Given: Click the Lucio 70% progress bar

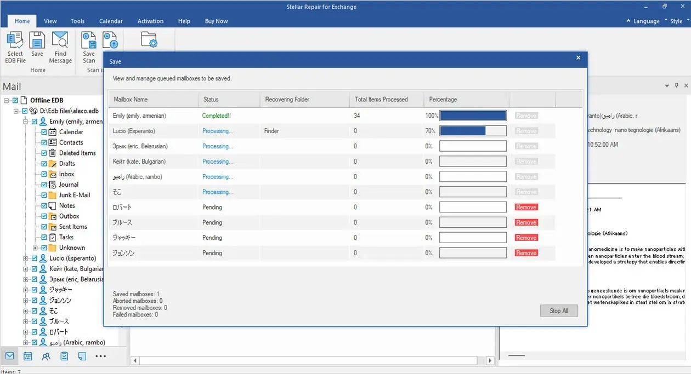Looking at the screenshot, I should 473,131.
